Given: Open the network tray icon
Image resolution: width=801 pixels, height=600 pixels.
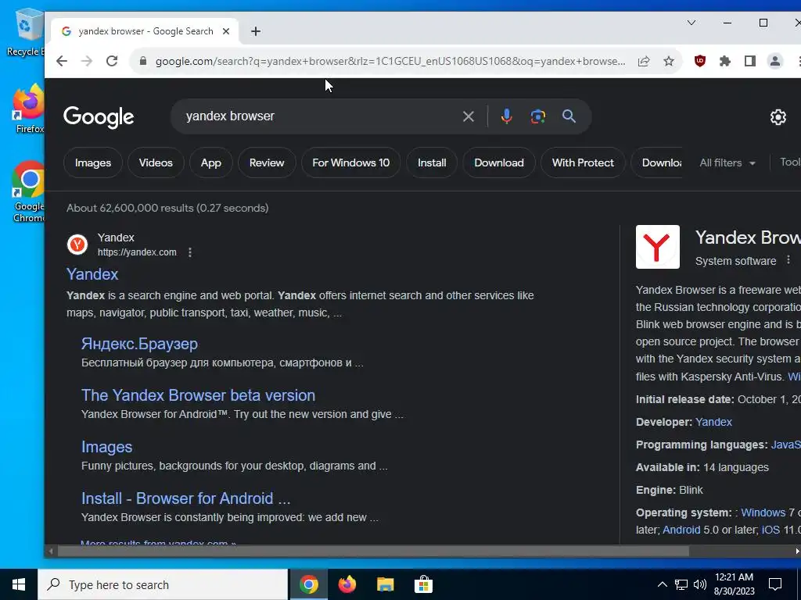Looking at the screenshot, I should click(681, 584).
